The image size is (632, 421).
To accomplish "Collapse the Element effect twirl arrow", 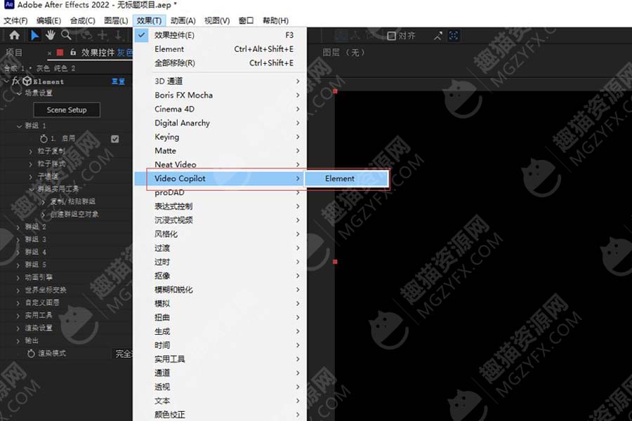I will (x=6, y=81).
